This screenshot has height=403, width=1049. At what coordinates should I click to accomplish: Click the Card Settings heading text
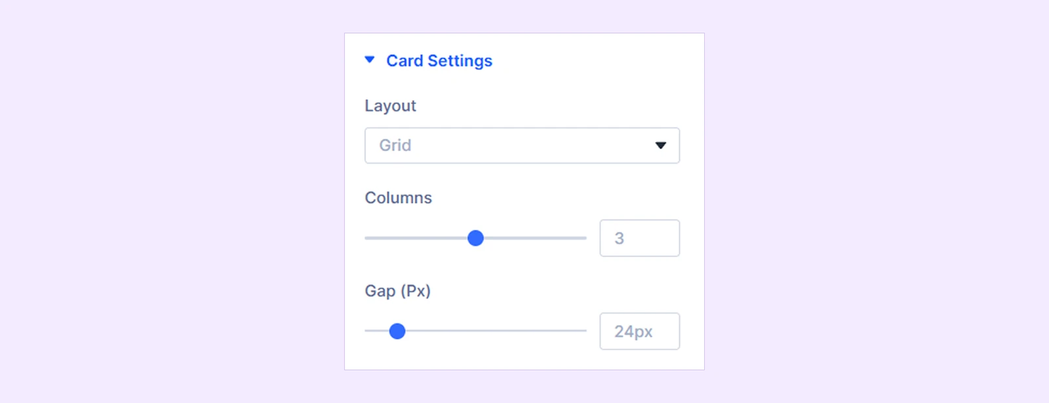coord(439,61)
